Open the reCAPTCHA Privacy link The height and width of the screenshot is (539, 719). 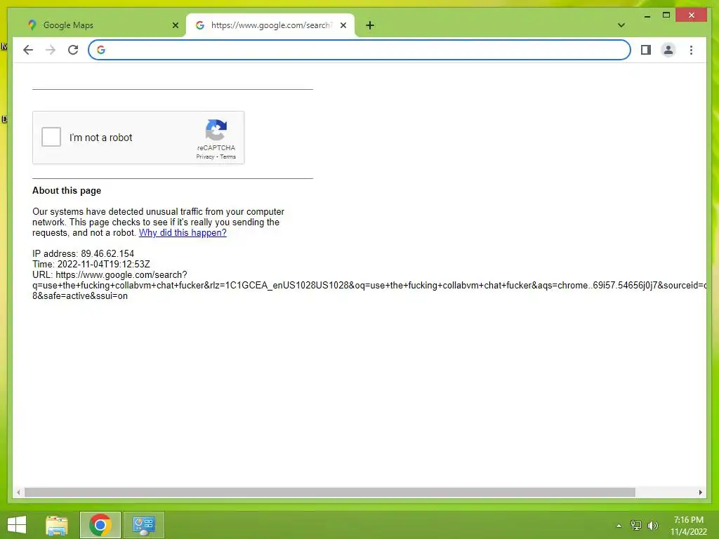(x=205, y=157)
